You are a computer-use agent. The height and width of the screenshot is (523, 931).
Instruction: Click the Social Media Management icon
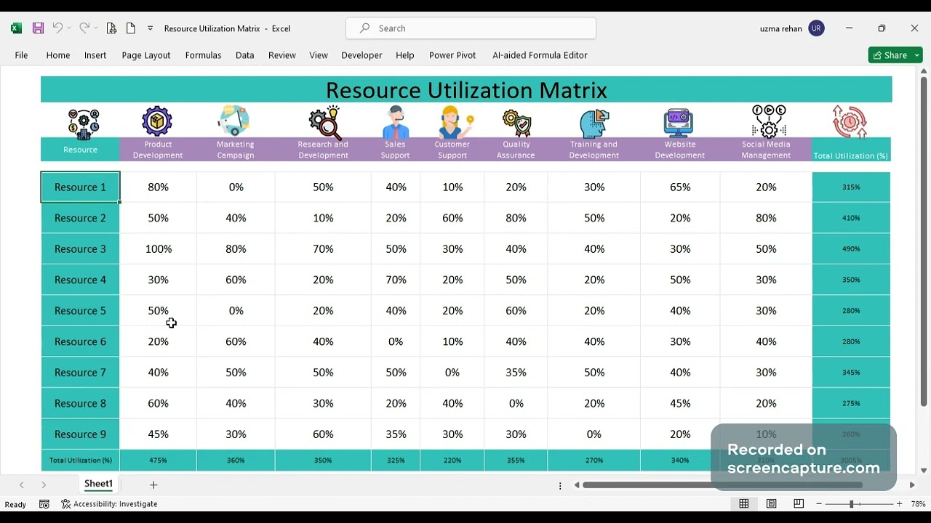coord(769,121)
